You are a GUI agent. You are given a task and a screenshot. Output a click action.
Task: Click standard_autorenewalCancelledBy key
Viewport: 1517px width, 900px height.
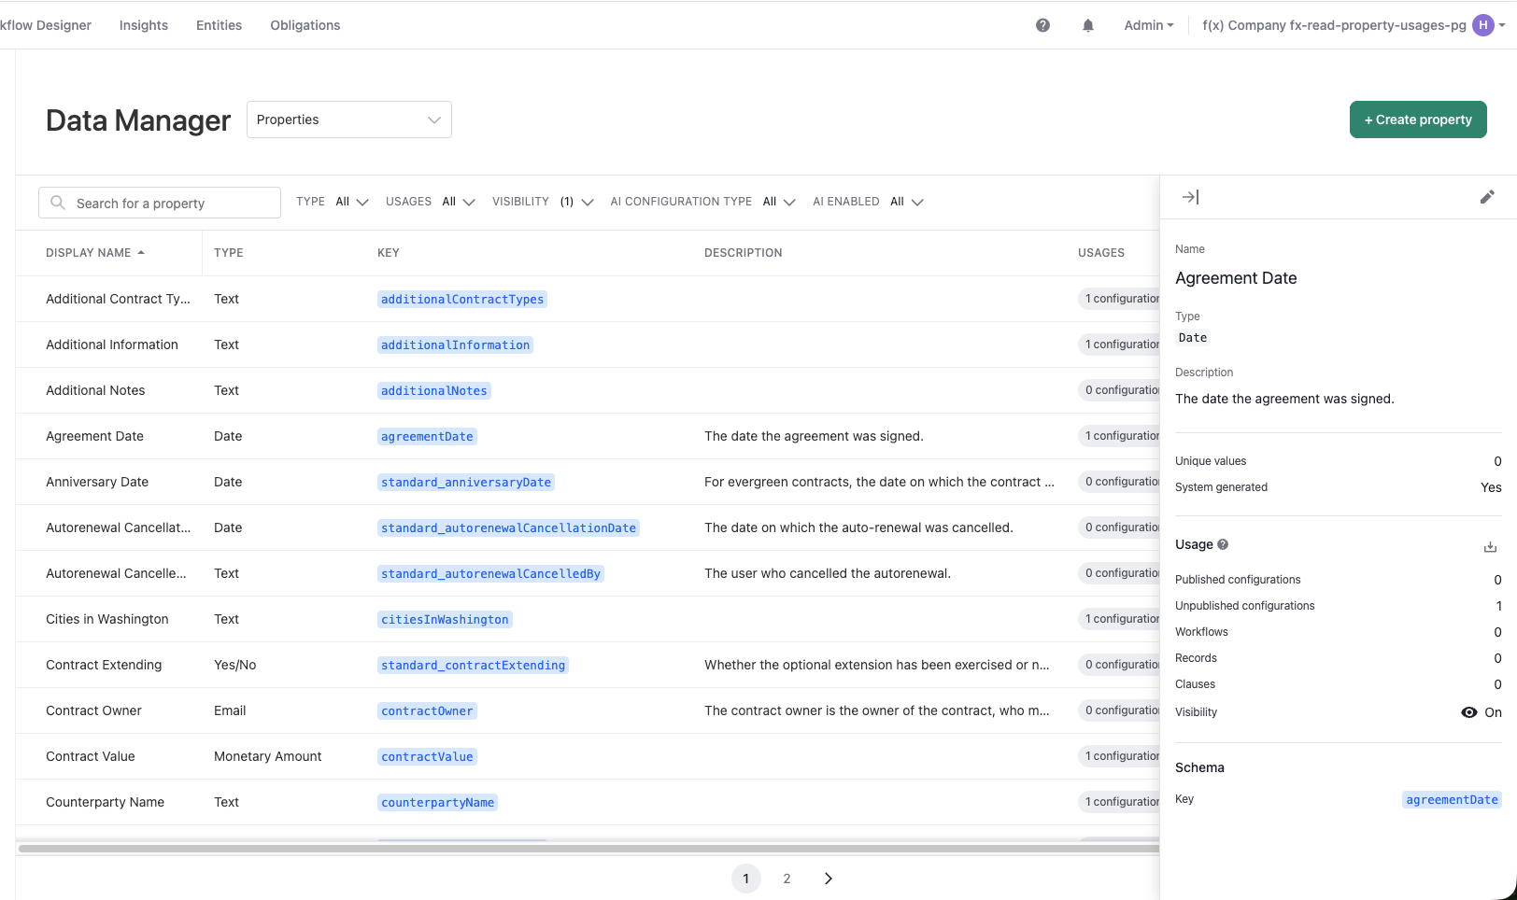point(490,573)
